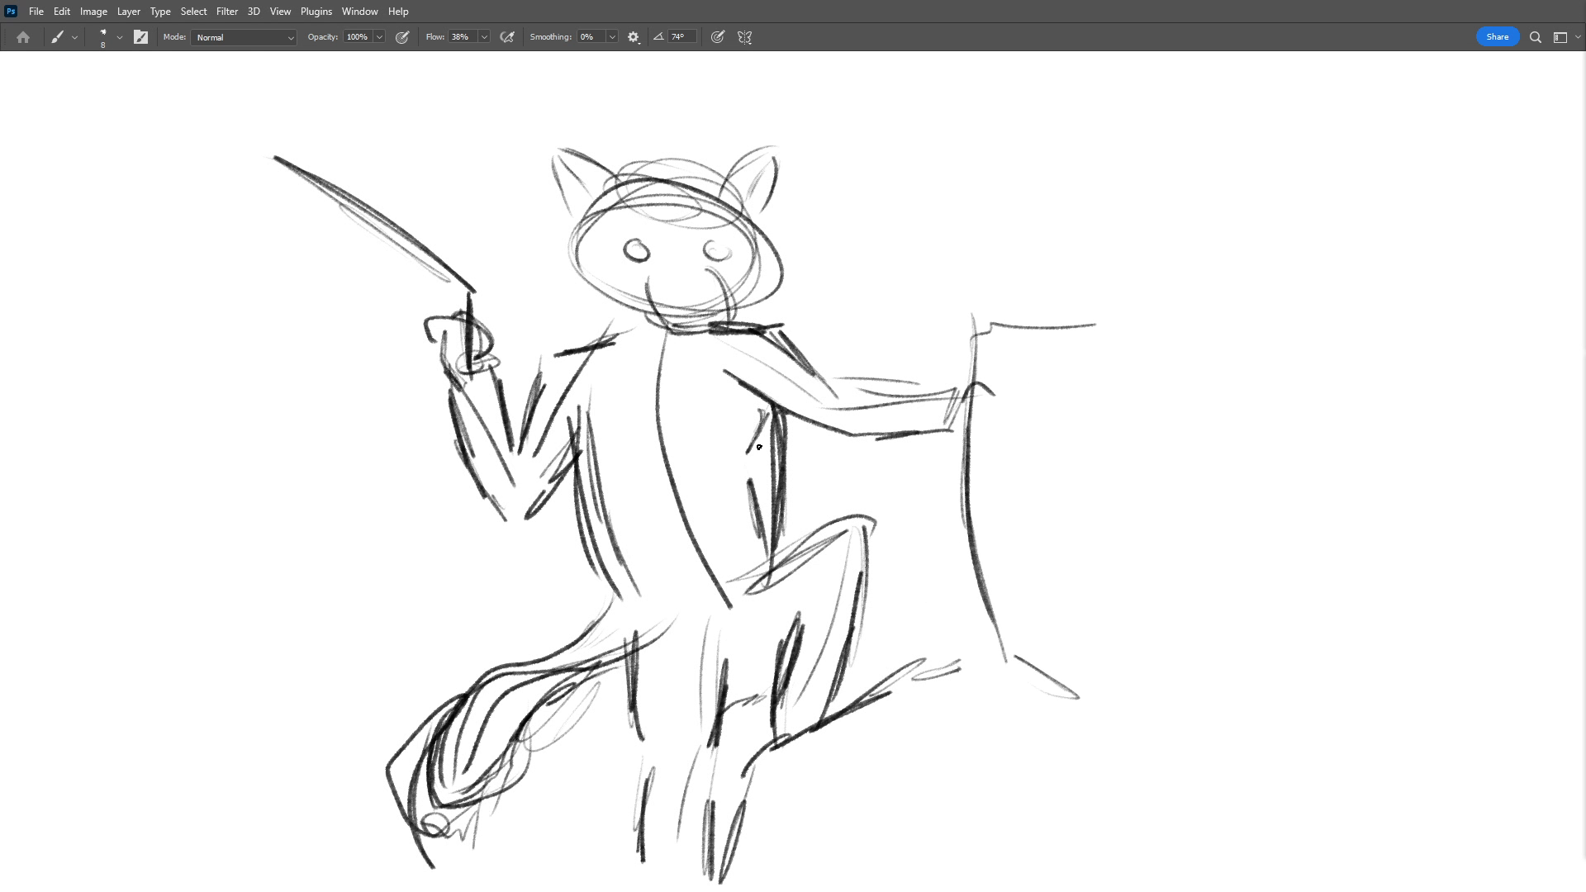Go to the Home screen icon
This screenshot has height=892, width=1586.
[23, 37]
